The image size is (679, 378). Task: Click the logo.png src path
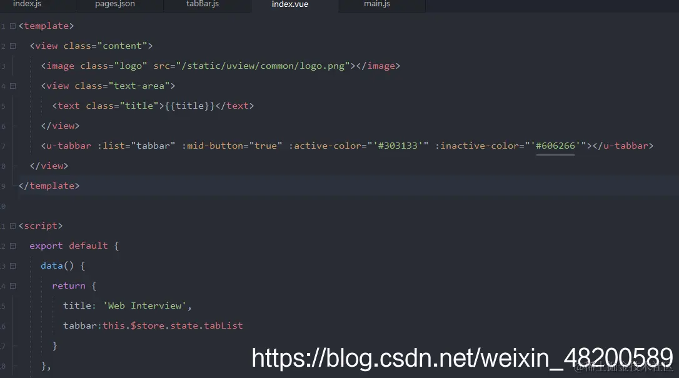[x=266, y=66]
